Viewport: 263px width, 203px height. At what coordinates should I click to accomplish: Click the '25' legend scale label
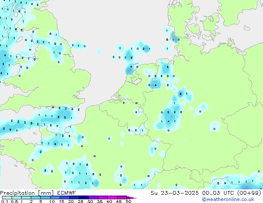80,201
